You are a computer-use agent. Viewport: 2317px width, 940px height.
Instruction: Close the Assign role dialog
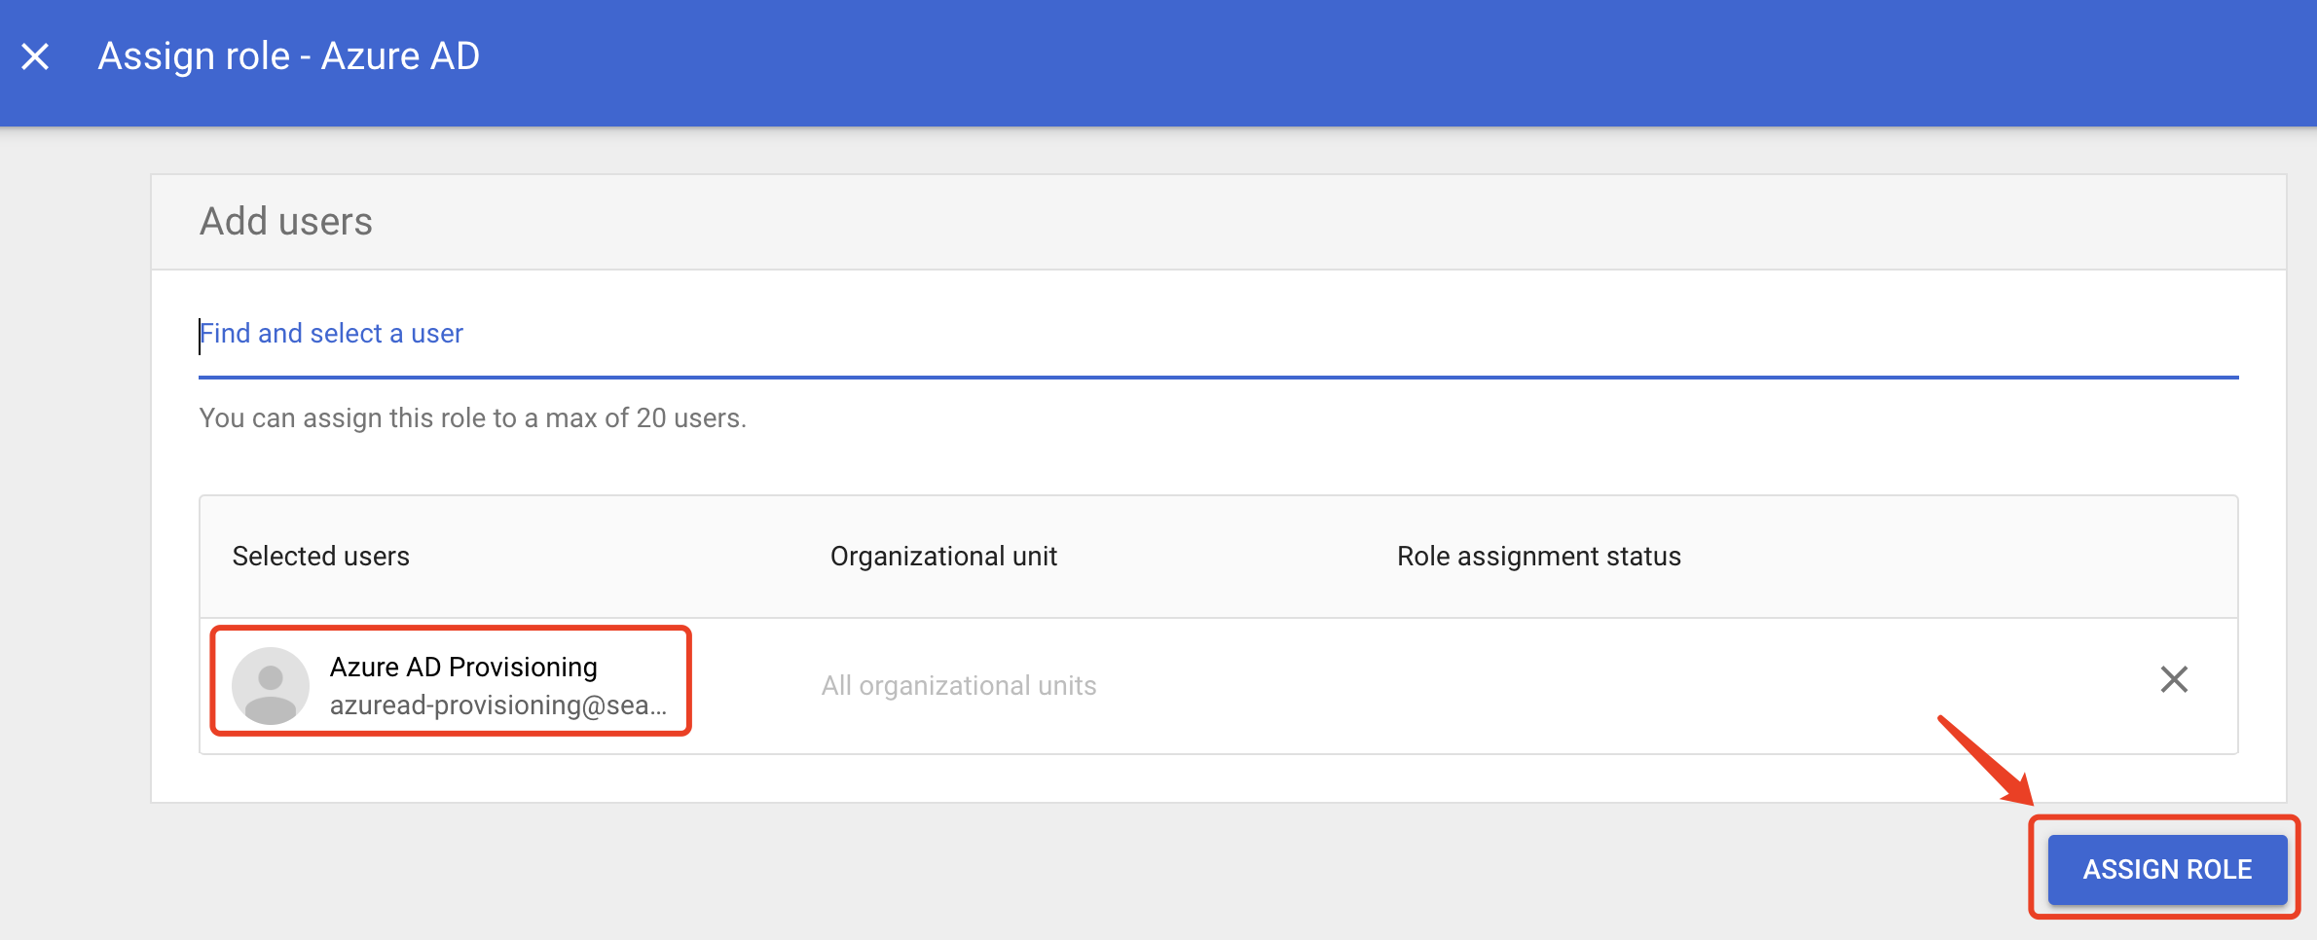35,56
